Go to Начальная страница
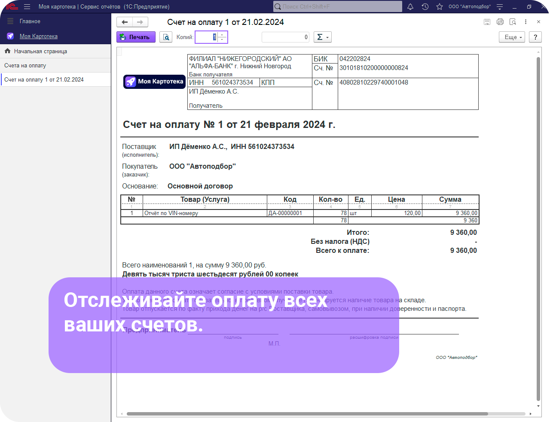Screen dimensions: 550x422 [x=40, y=51]
